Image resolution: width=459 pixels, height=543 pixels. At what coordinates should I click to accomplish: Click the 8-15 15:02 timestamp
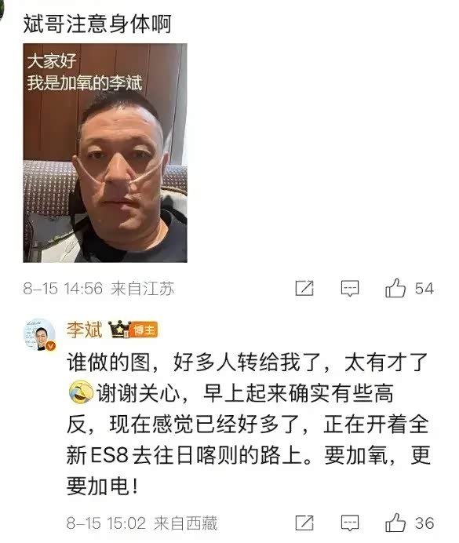tap(106, 523)
